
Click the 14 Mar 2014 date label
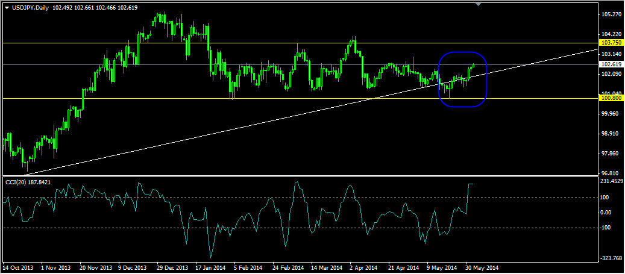click(x=327, y=268)
